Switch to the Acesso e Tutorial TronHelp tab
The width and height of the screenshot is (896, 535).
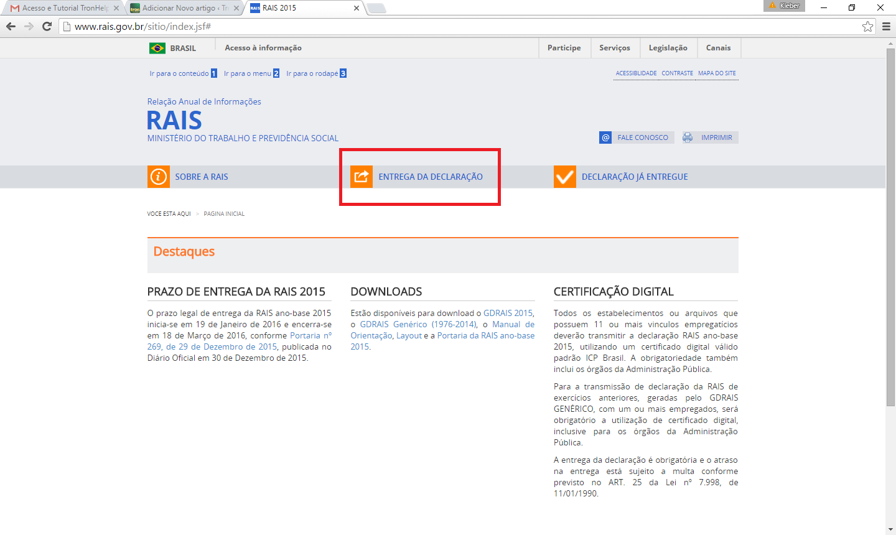tap(63, 8)
